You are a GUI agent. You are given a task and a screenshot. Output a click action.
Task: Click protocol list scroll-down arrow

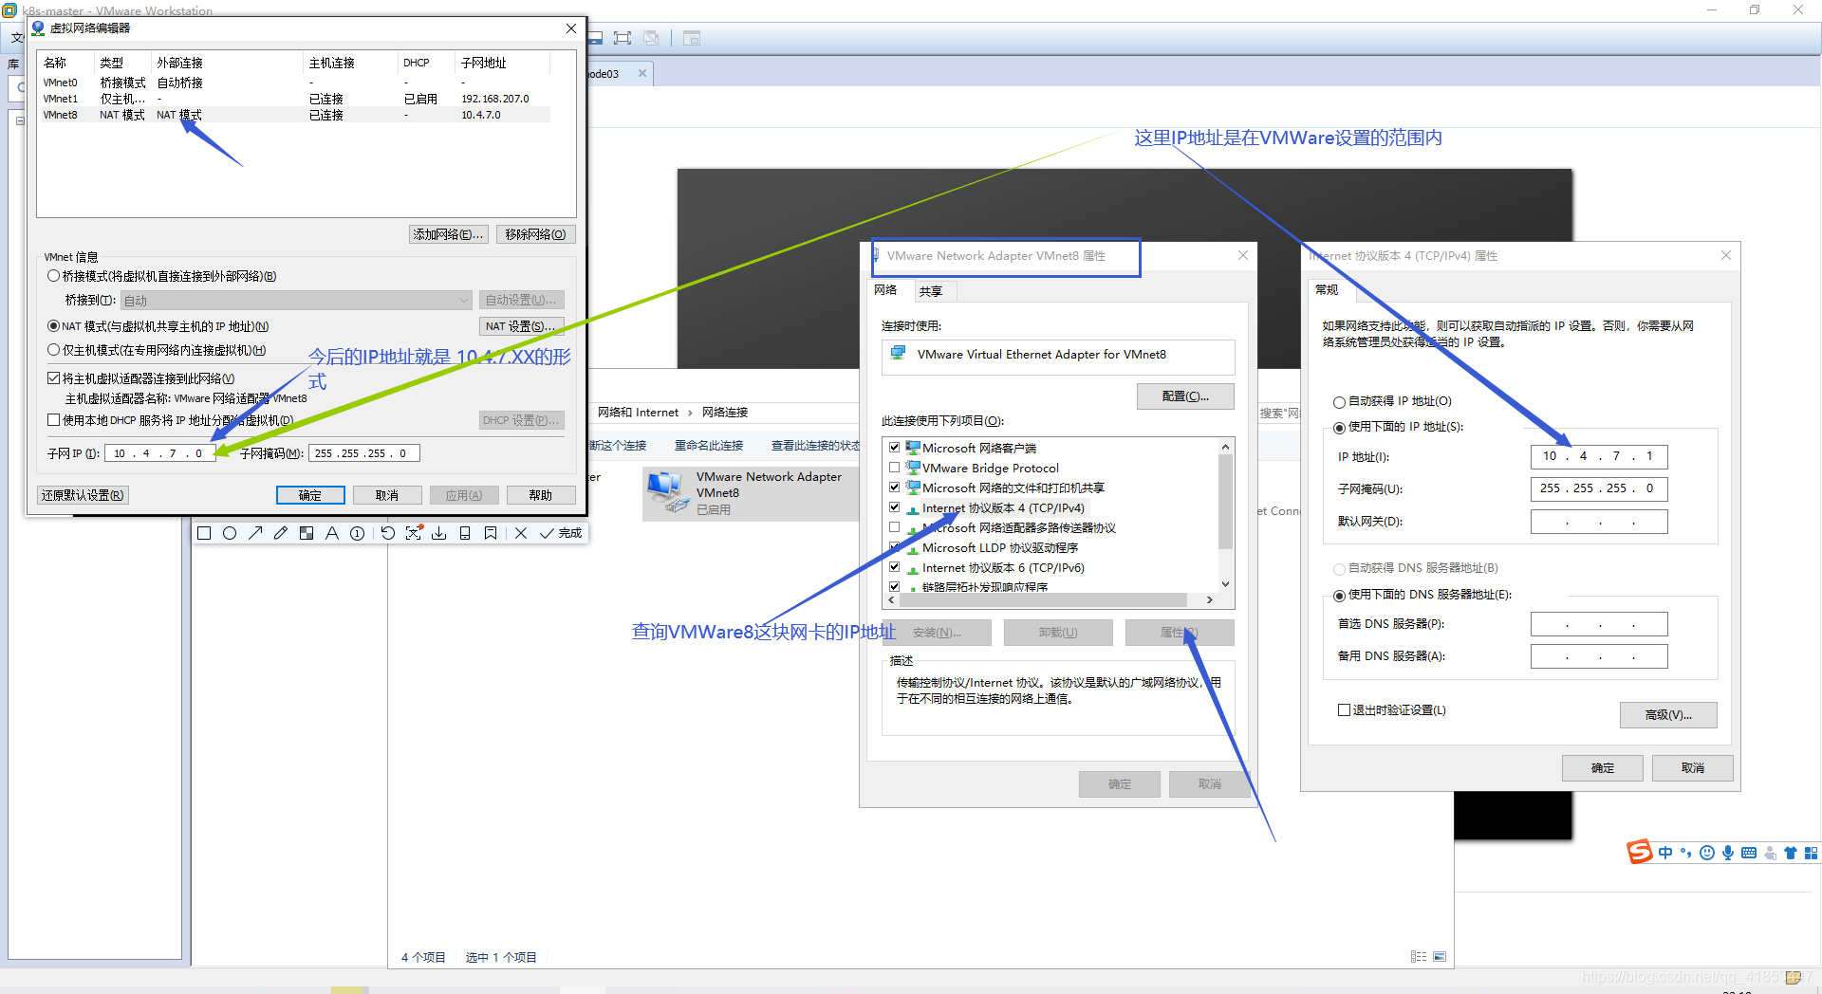pos(1225,584)
